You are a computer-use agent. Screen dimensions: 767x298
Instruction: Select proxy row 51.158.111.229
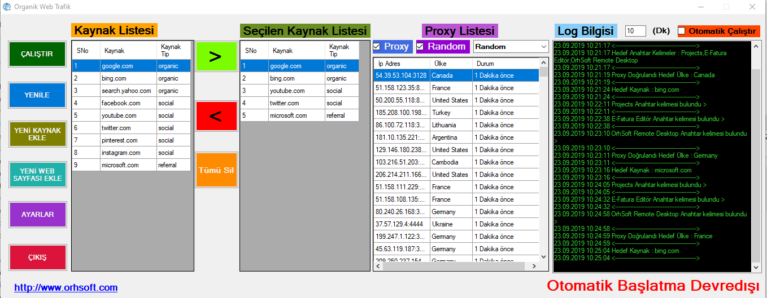pos(456,187)
